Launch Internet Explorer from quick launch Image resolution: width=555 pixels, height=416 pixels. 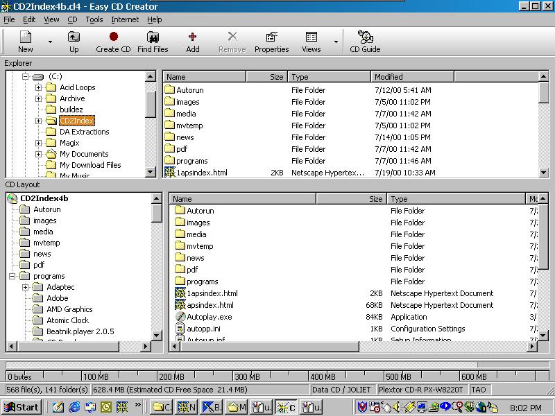(x=74, y=408)
